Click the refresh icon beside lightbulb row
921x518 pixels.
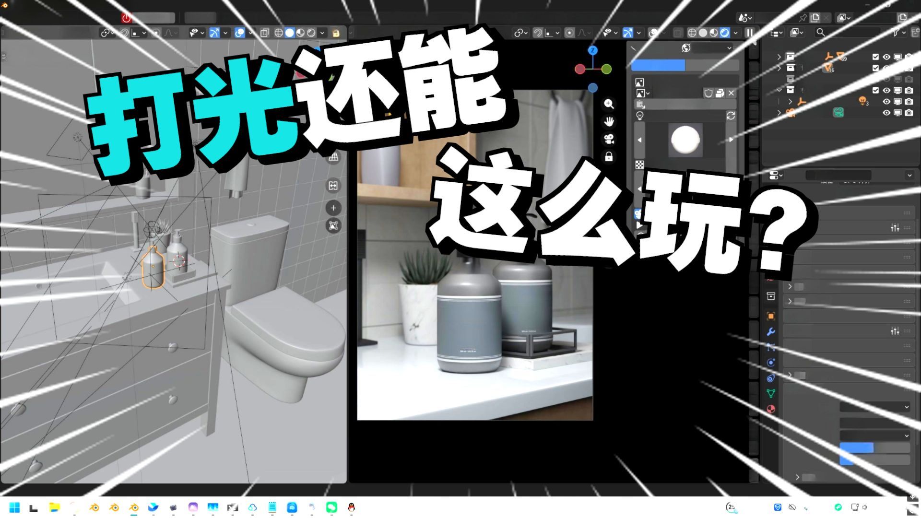click(x=731, y=116)
